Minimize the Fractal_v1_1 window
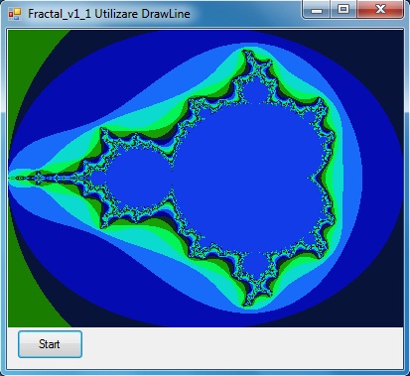410x376 pixels. coord(316,10)
